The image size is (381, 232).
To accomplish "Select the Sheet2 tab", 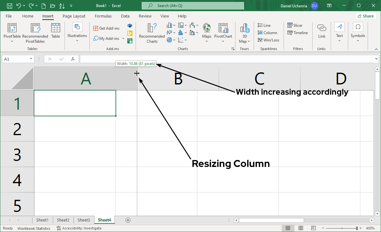I will pyautogui.click(x=63, y=220).
